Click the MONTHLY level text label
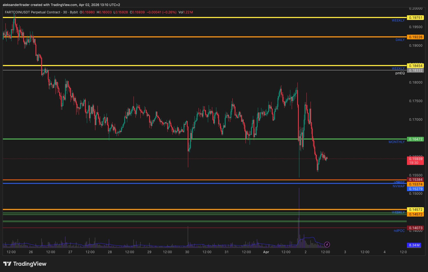 click(x=396, y=142)
